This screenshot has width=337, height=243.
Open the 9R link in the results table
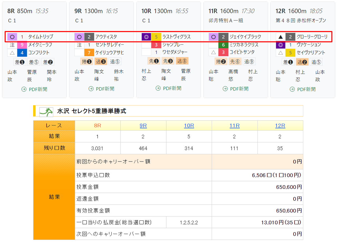[x=143, y=126]
